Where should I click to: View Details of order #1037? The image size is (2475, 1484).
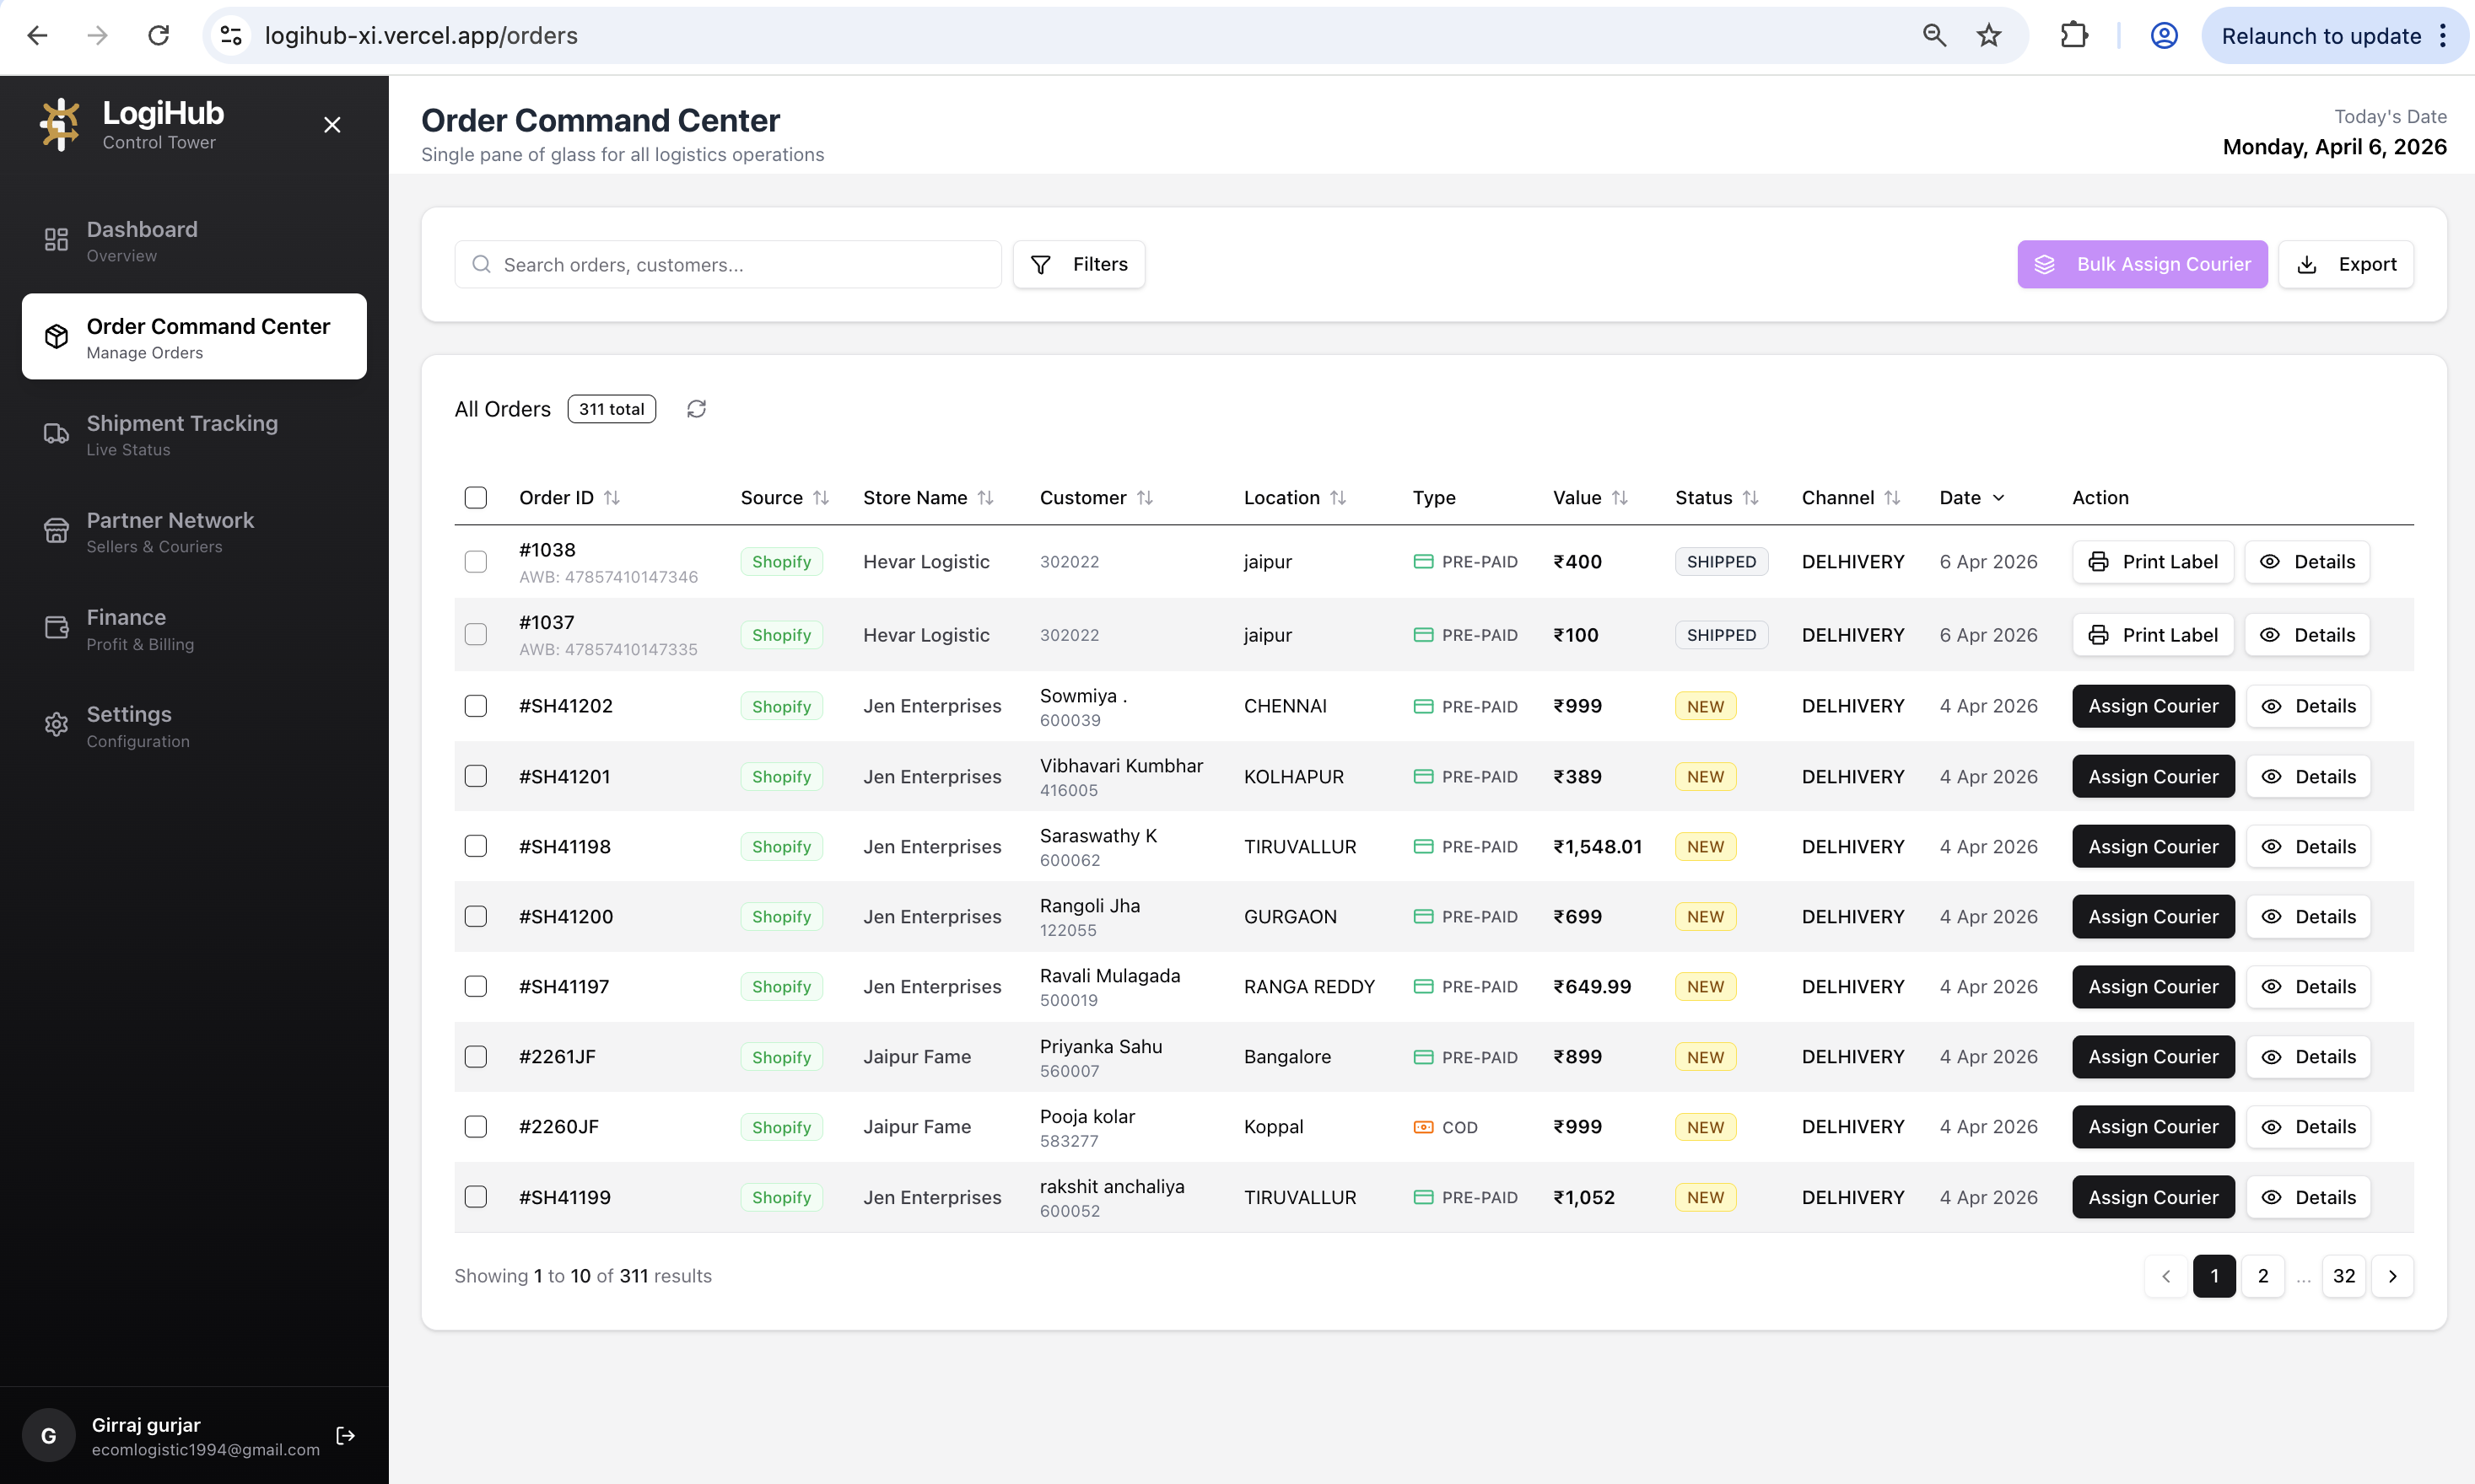(2307, 635)
